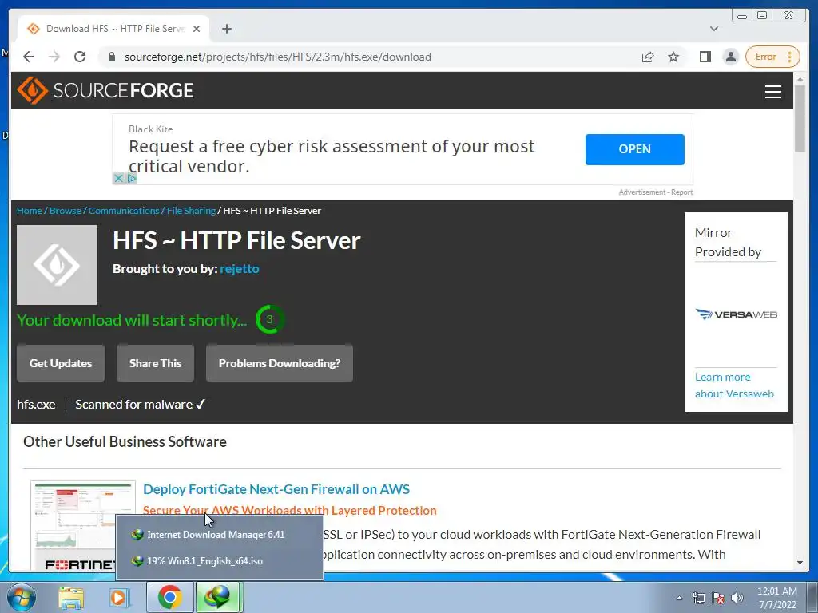The width and height of the screenshot is (818, 613).
Task: Click the VersaWeb mirror logo
Action: point(736,314)
